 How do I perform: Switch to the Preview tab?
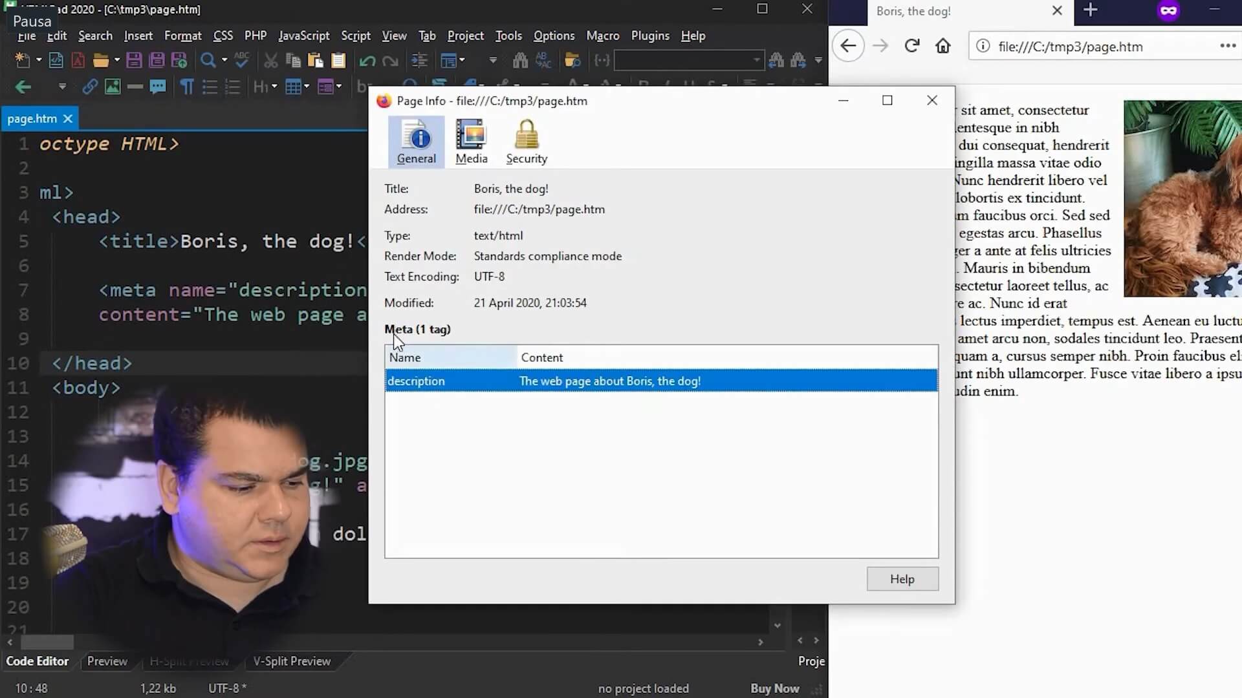tap(107, 661)
